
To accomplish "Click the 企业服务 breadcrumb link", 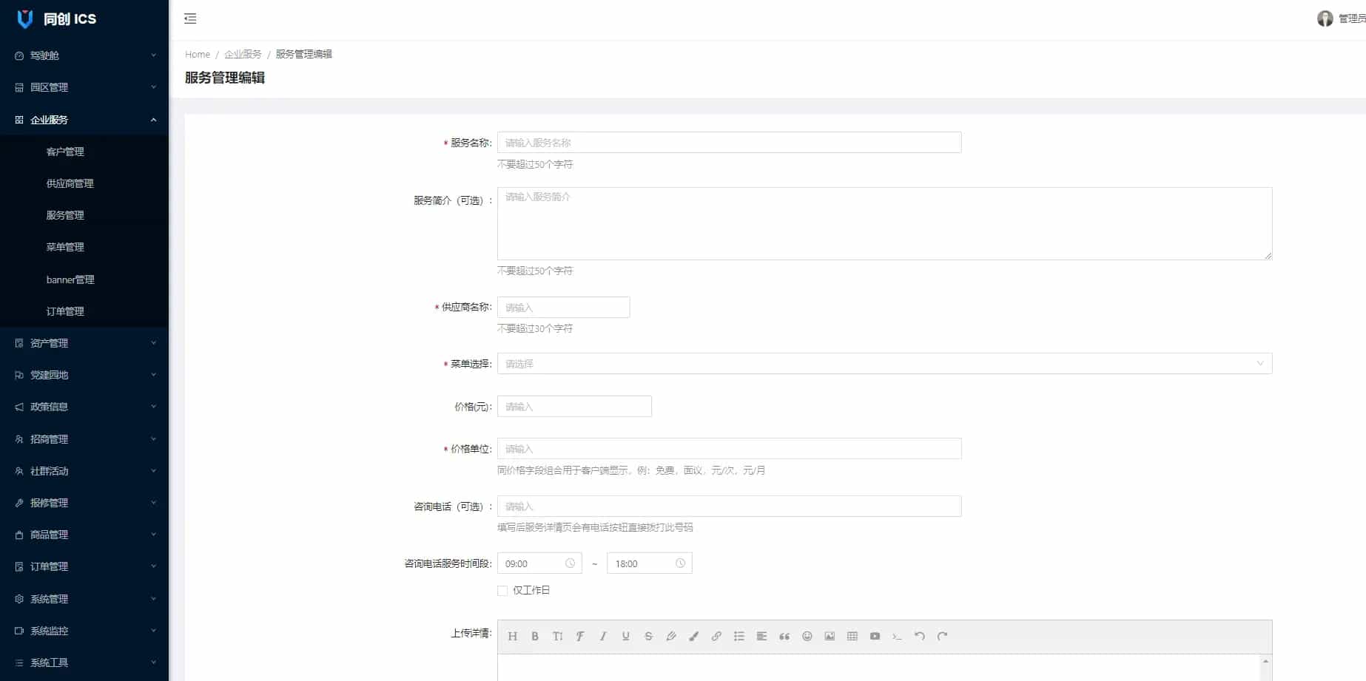I will (x=243, y=54).
